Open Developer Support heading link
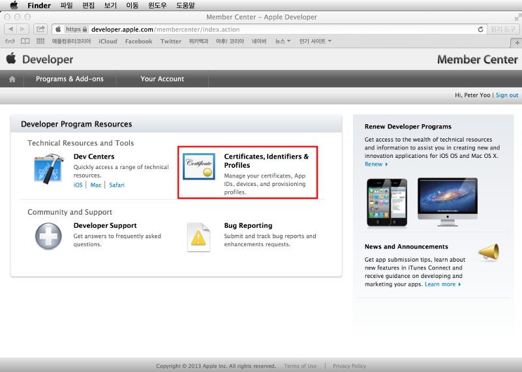 click(x=105, y=225)
